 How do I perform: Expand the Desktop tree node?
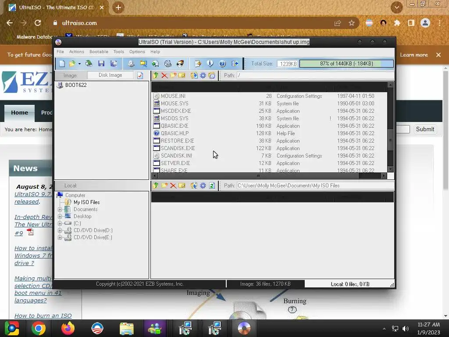[x=60, y=216]
